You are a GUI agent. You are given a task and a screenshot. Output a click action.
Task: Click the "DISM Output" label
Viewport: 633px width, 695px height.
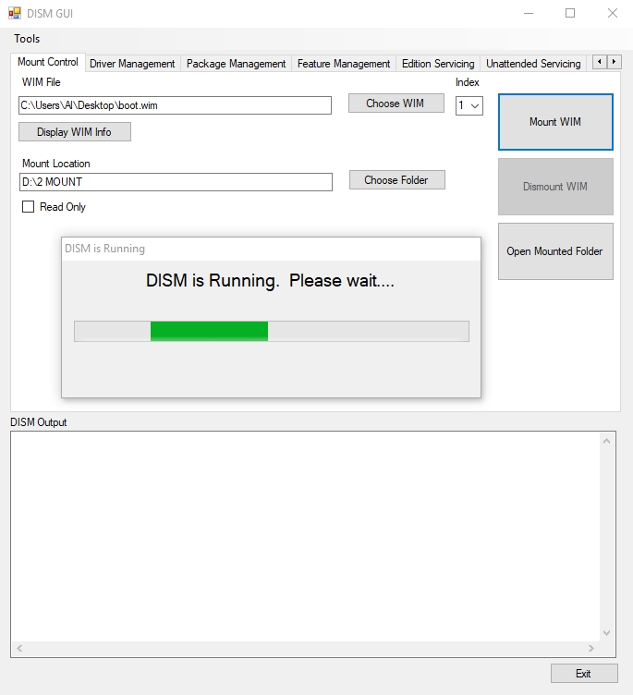point(39,422)
